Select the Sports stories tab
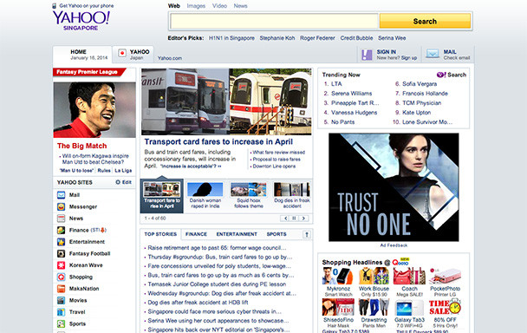527x333 pixels. [x=277, y=234]
